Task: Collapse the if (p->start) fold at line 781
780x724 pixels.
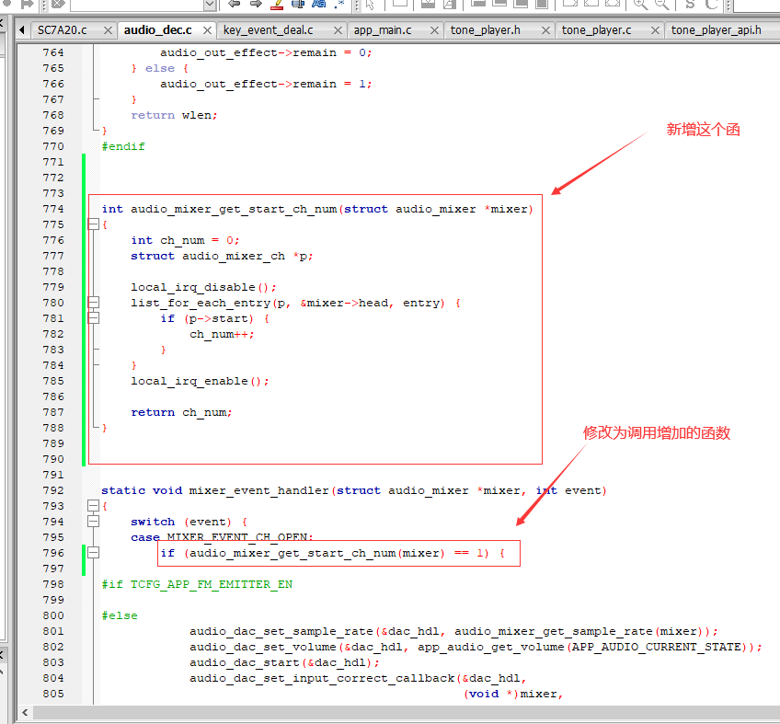Action: (94, 318)
